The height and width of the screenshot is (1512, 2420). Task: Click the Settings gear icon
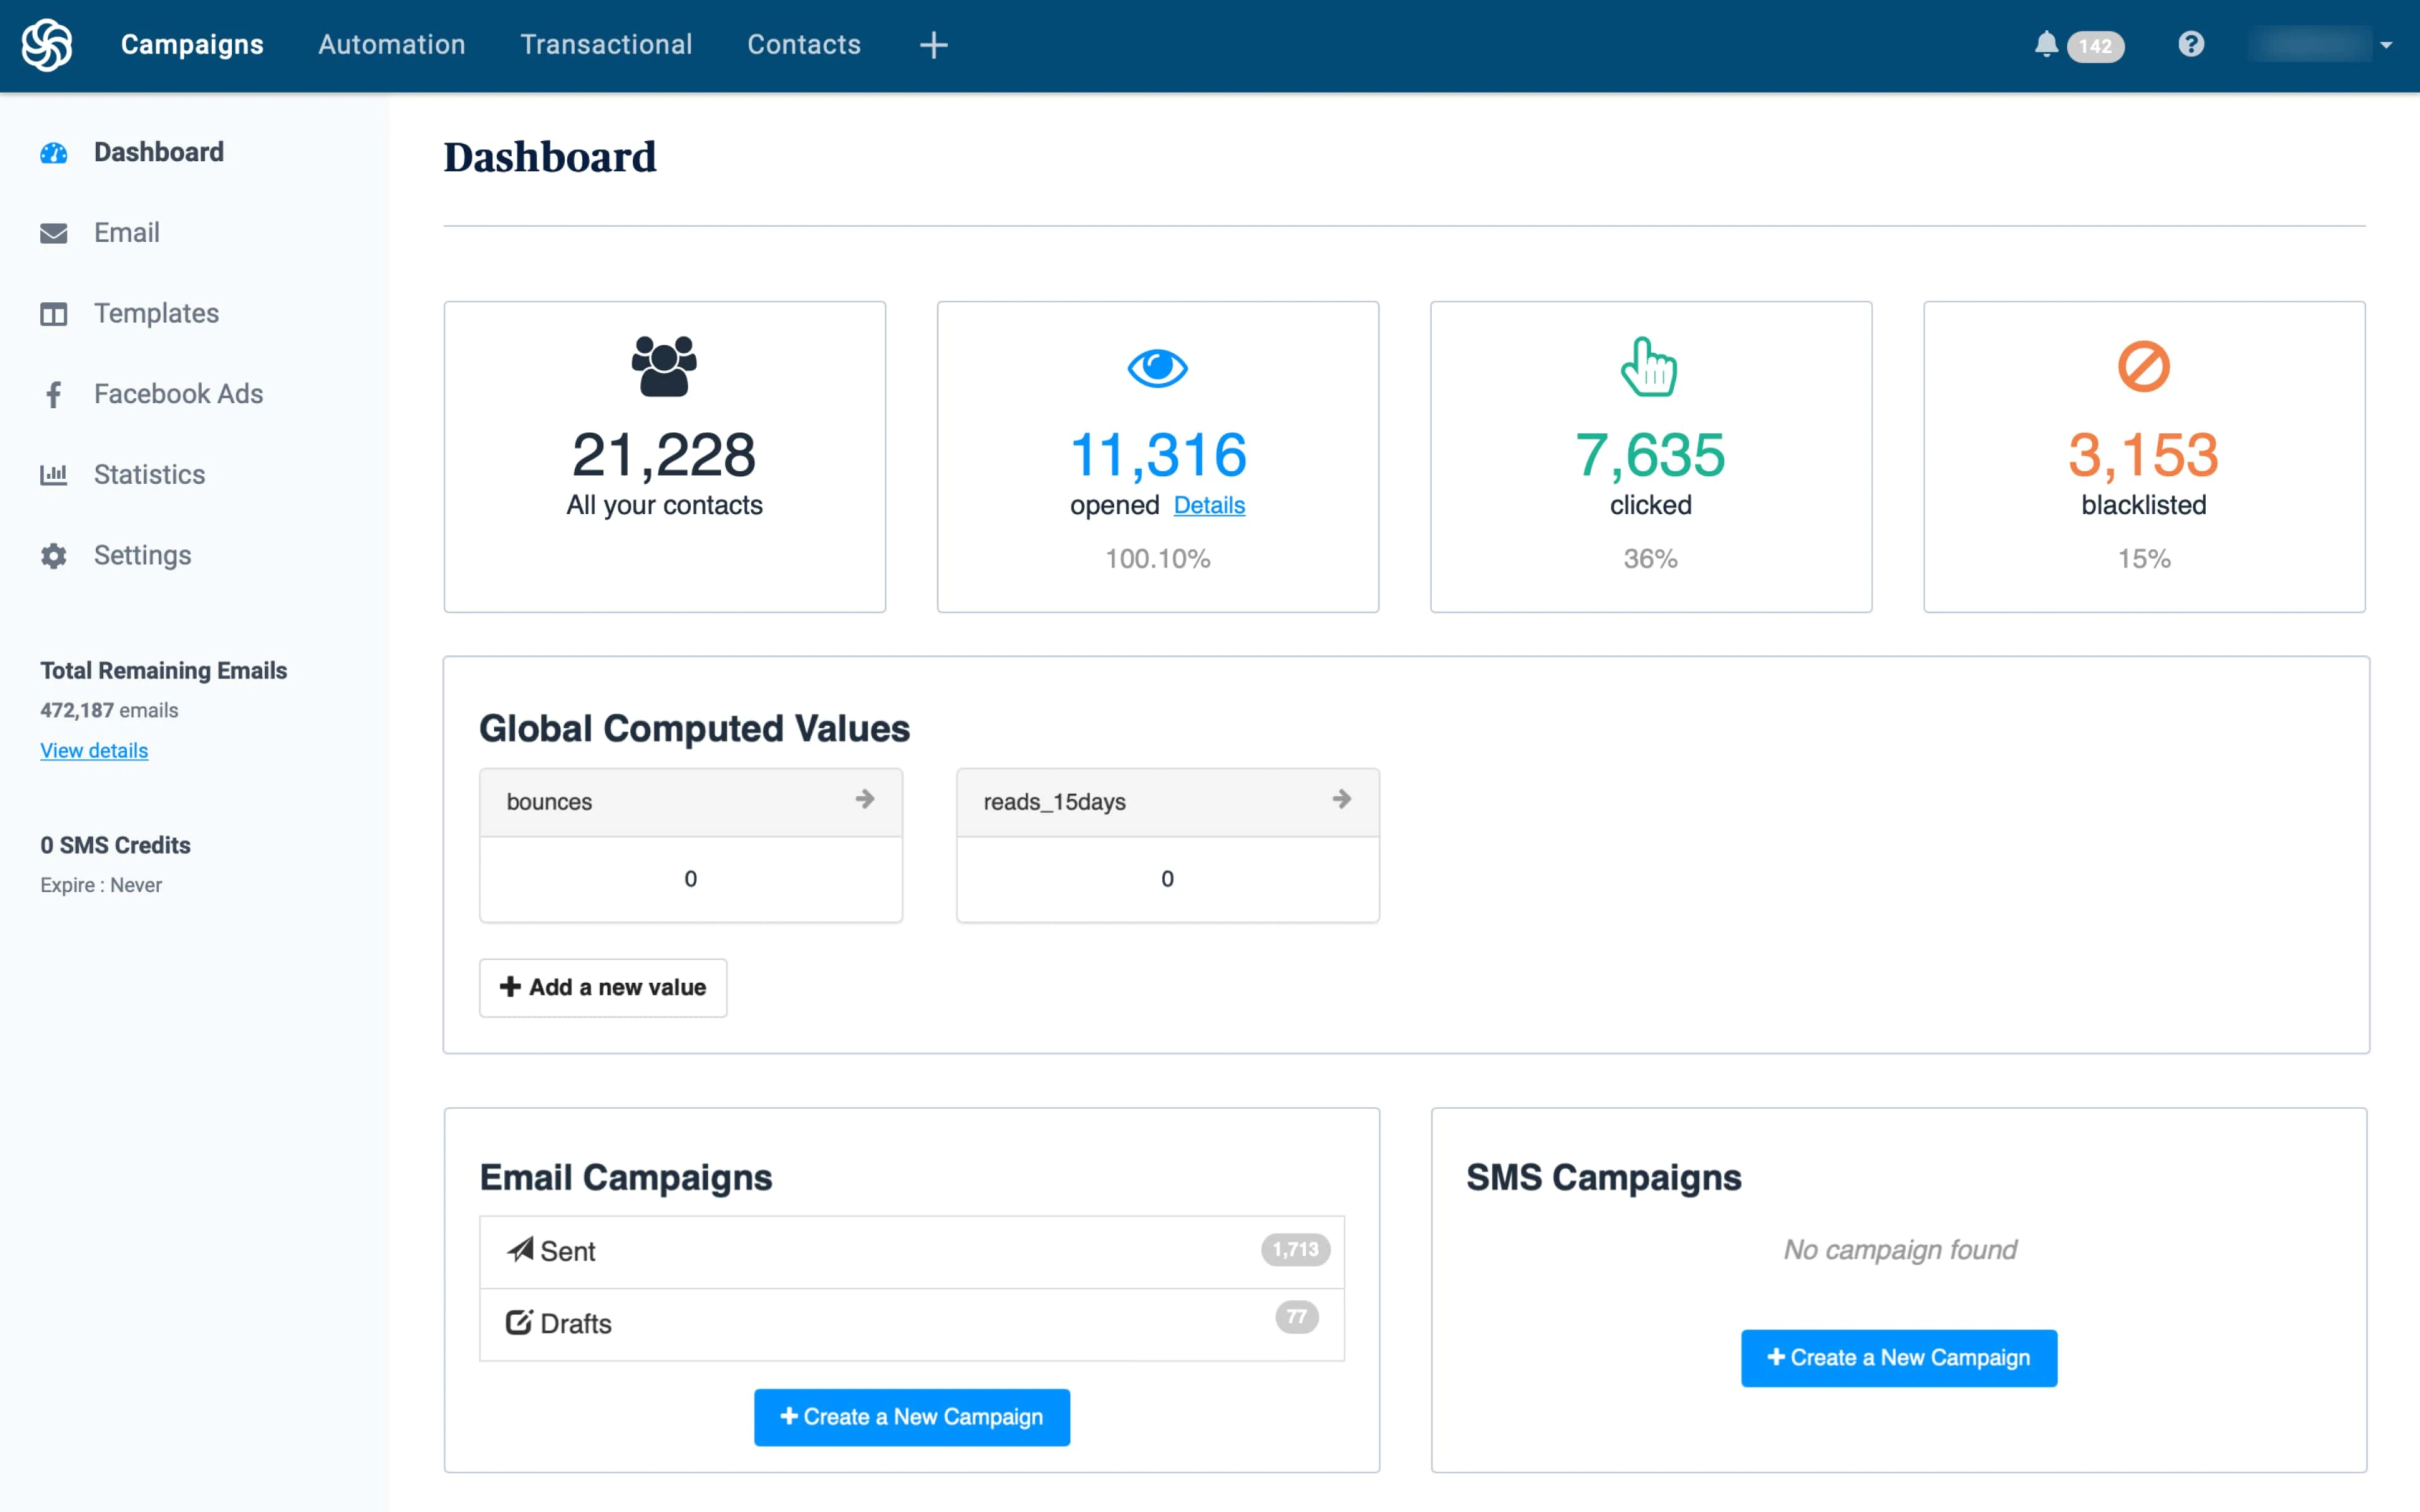coord(54,556)
